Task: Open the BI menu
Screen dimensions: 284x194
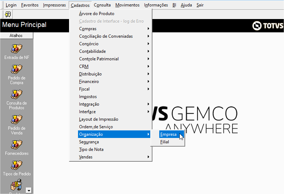Action: tap(174, 5)
